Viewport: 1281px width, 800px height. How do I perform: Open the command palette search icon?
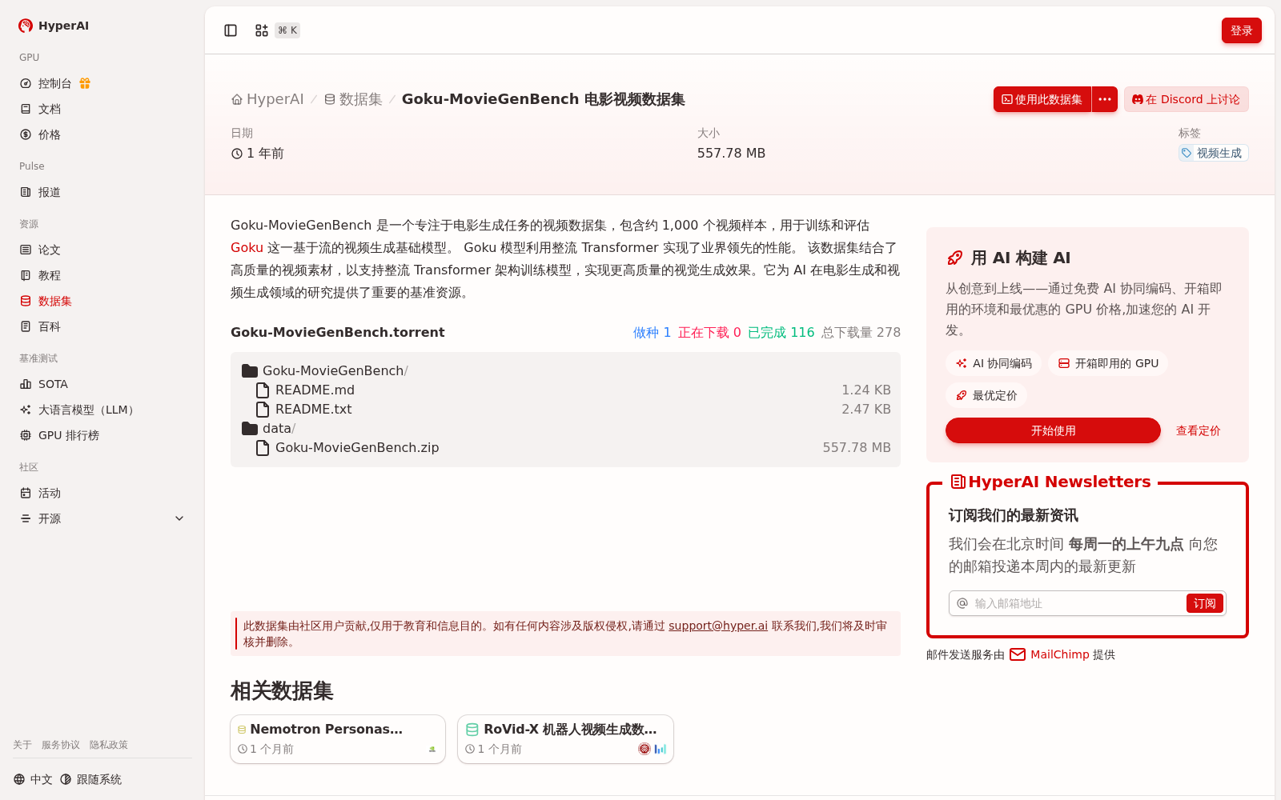click(x=262, y=30)
